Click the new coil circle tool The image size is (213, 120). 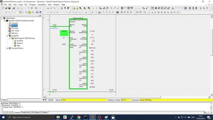[67, 12]
